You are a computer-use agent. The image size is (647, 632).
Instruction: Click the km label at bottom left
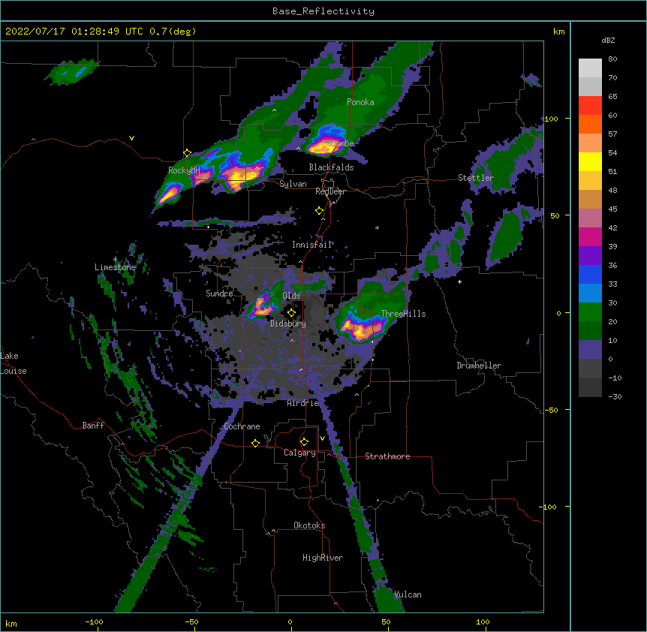[x=11, y=623]
